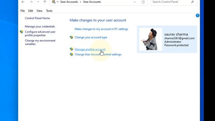
Task: Open Change my environment variables
Action: tap(40, 42)
